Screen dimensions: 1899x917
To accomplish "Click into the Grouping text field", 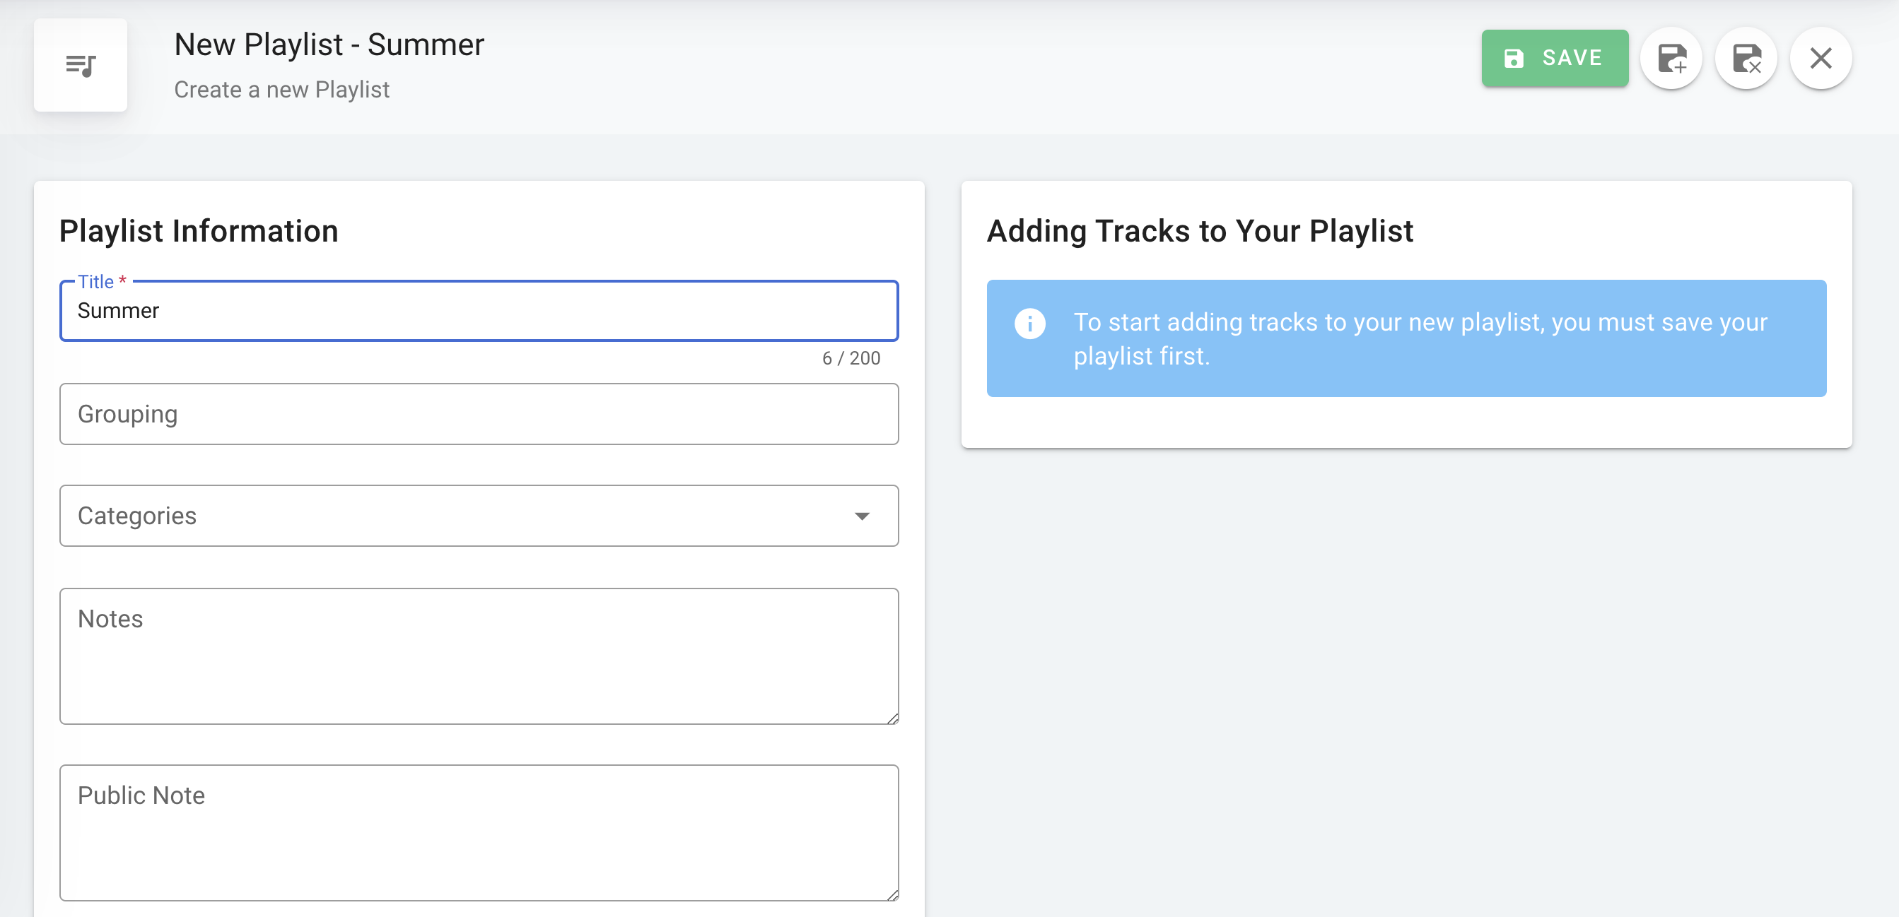I will (x=479, y=414).
